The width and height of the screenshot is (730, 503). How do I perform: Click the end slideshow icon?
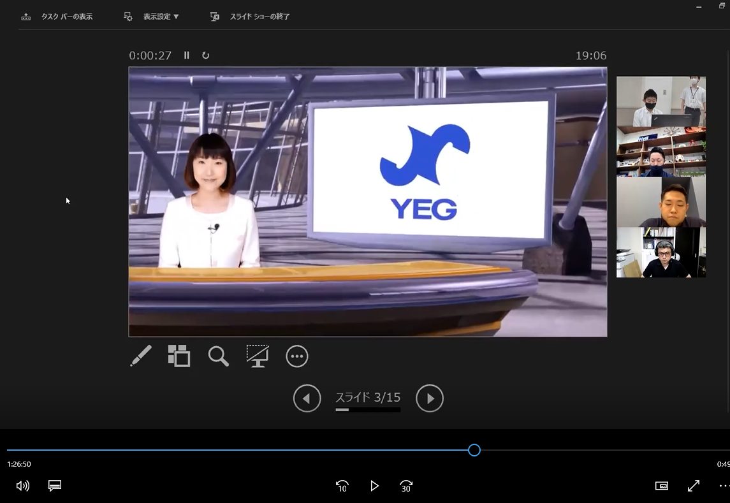[x=214, y=17]
